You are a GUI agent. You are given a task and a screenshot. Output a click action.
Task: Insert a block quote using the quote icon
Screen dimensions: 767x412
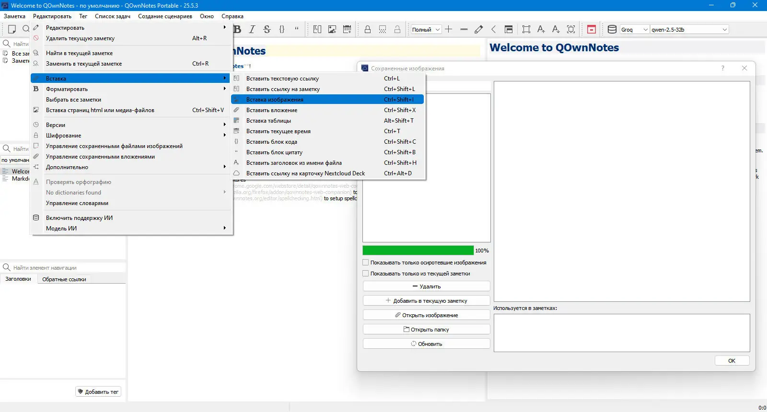click(x=297, y=29)
